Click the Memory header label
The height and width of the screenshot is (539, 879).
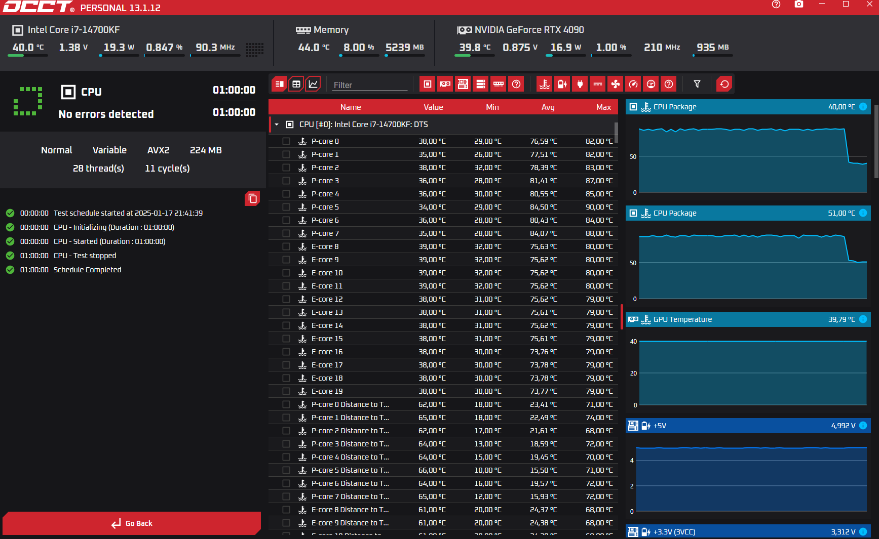(x=331, y=30)
